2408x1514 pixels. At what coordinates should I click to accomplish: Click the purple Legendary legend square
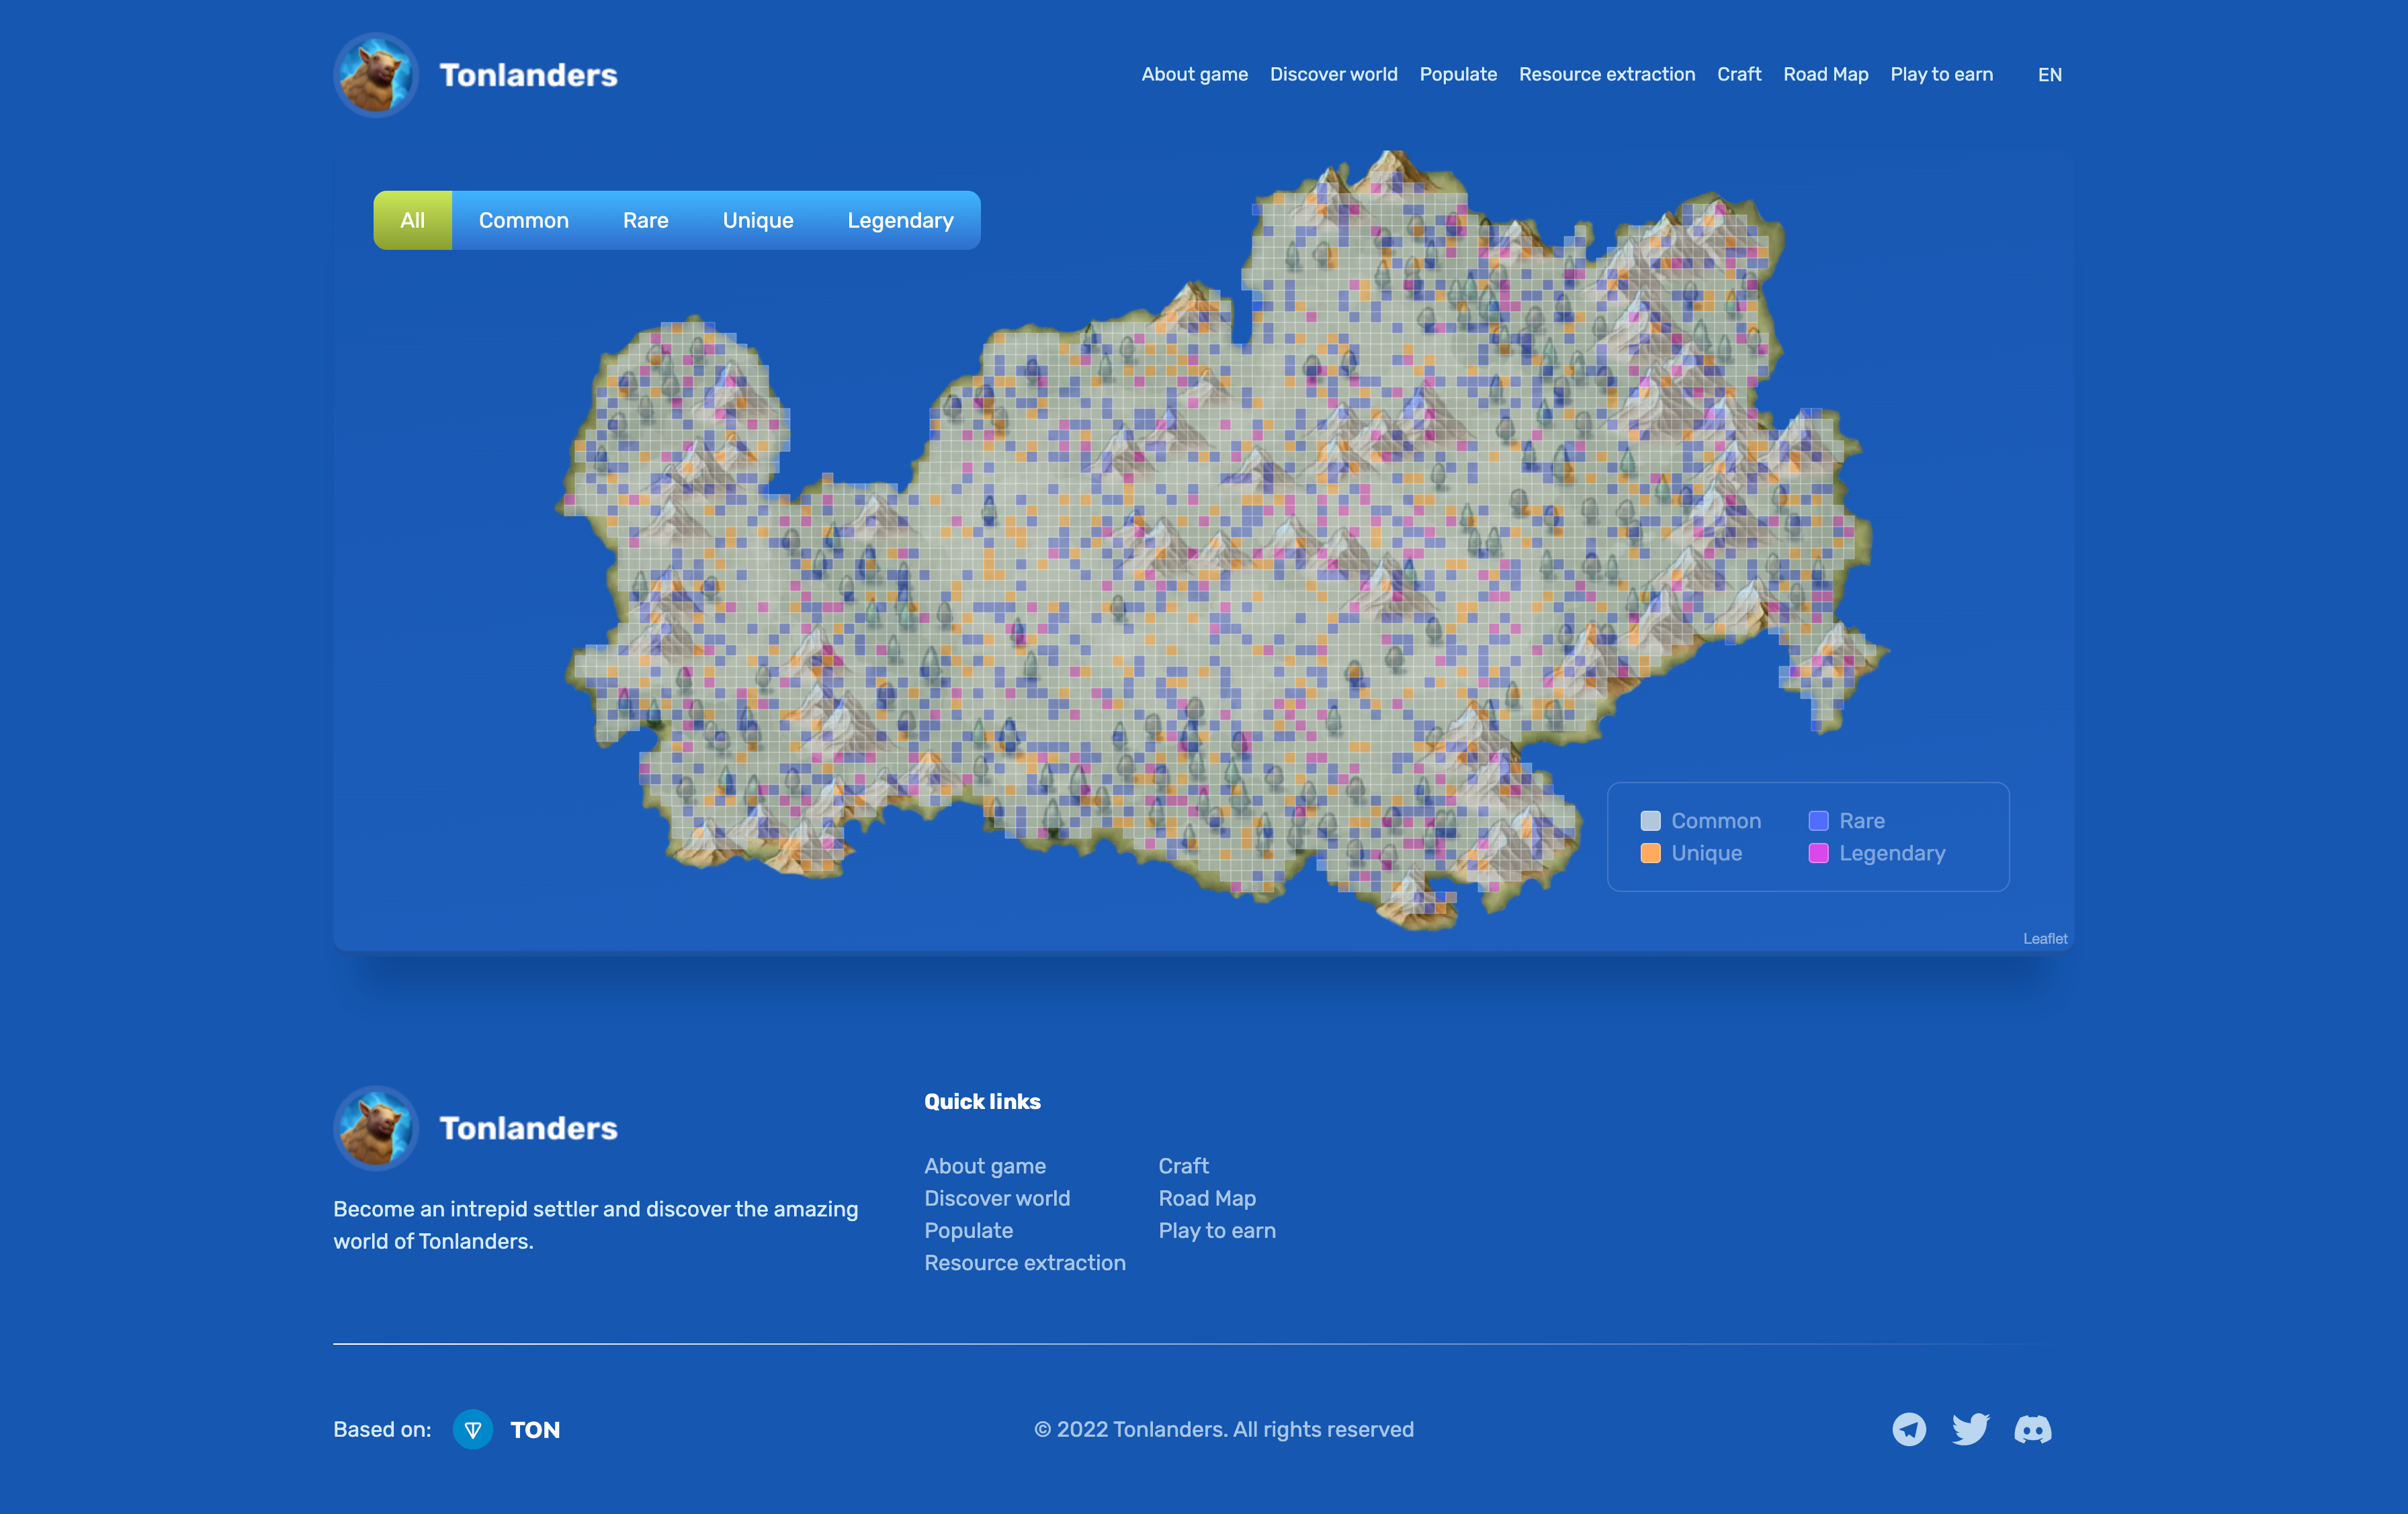1818,853
